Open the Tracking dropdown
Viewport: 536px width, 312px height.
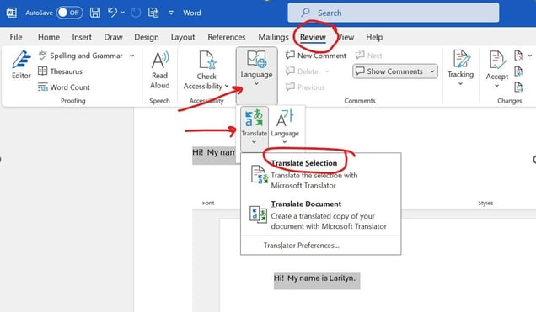pos(460,67)
